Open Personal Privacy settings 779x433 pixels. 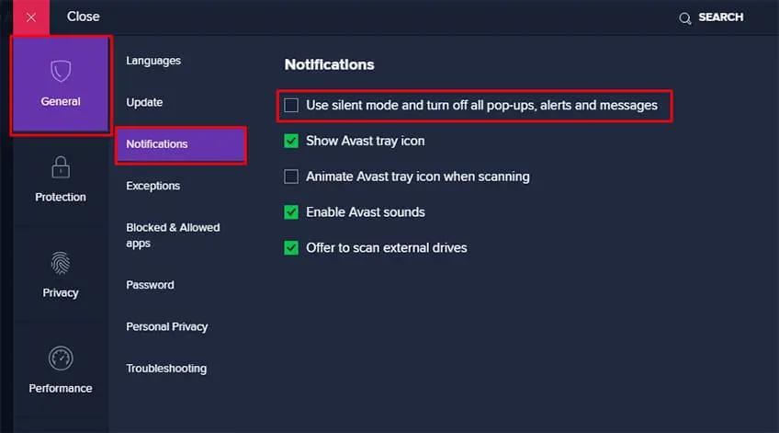[x=166, y=326]
